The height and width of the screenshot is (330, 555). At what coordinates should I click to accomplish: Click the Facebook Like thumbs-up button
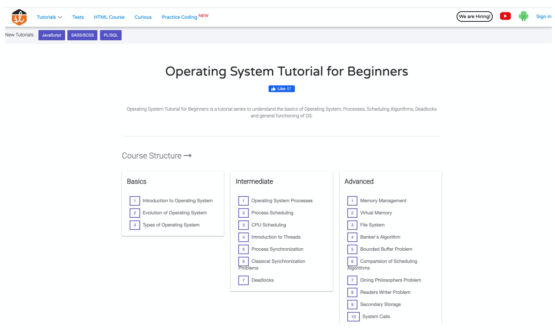pyautogui.click(x=281, y=89)
